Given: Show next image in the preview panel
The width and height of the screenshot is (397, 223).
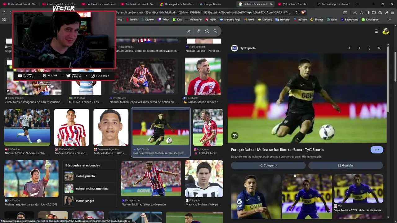Looking at the screenshot, I should (x=359, y=48).
